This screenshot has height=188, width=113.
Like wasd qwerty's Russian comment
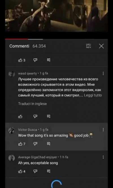click(20, 116)
